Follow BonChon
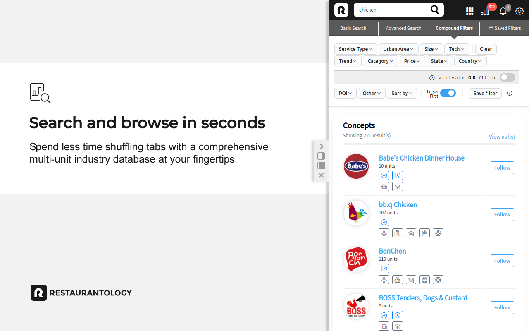This screenshot has width=529, height=331. point(502,261)
